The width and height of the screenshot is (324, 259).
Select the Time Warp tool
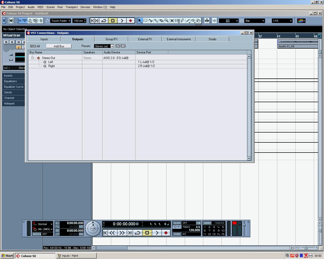(177, 21)
